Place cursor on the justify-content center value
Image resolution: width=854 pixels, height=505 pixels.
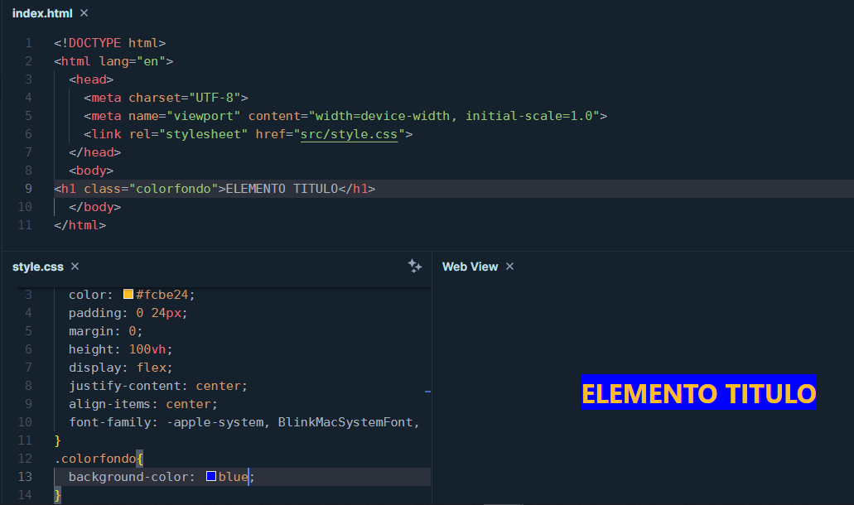coord(220,386)
